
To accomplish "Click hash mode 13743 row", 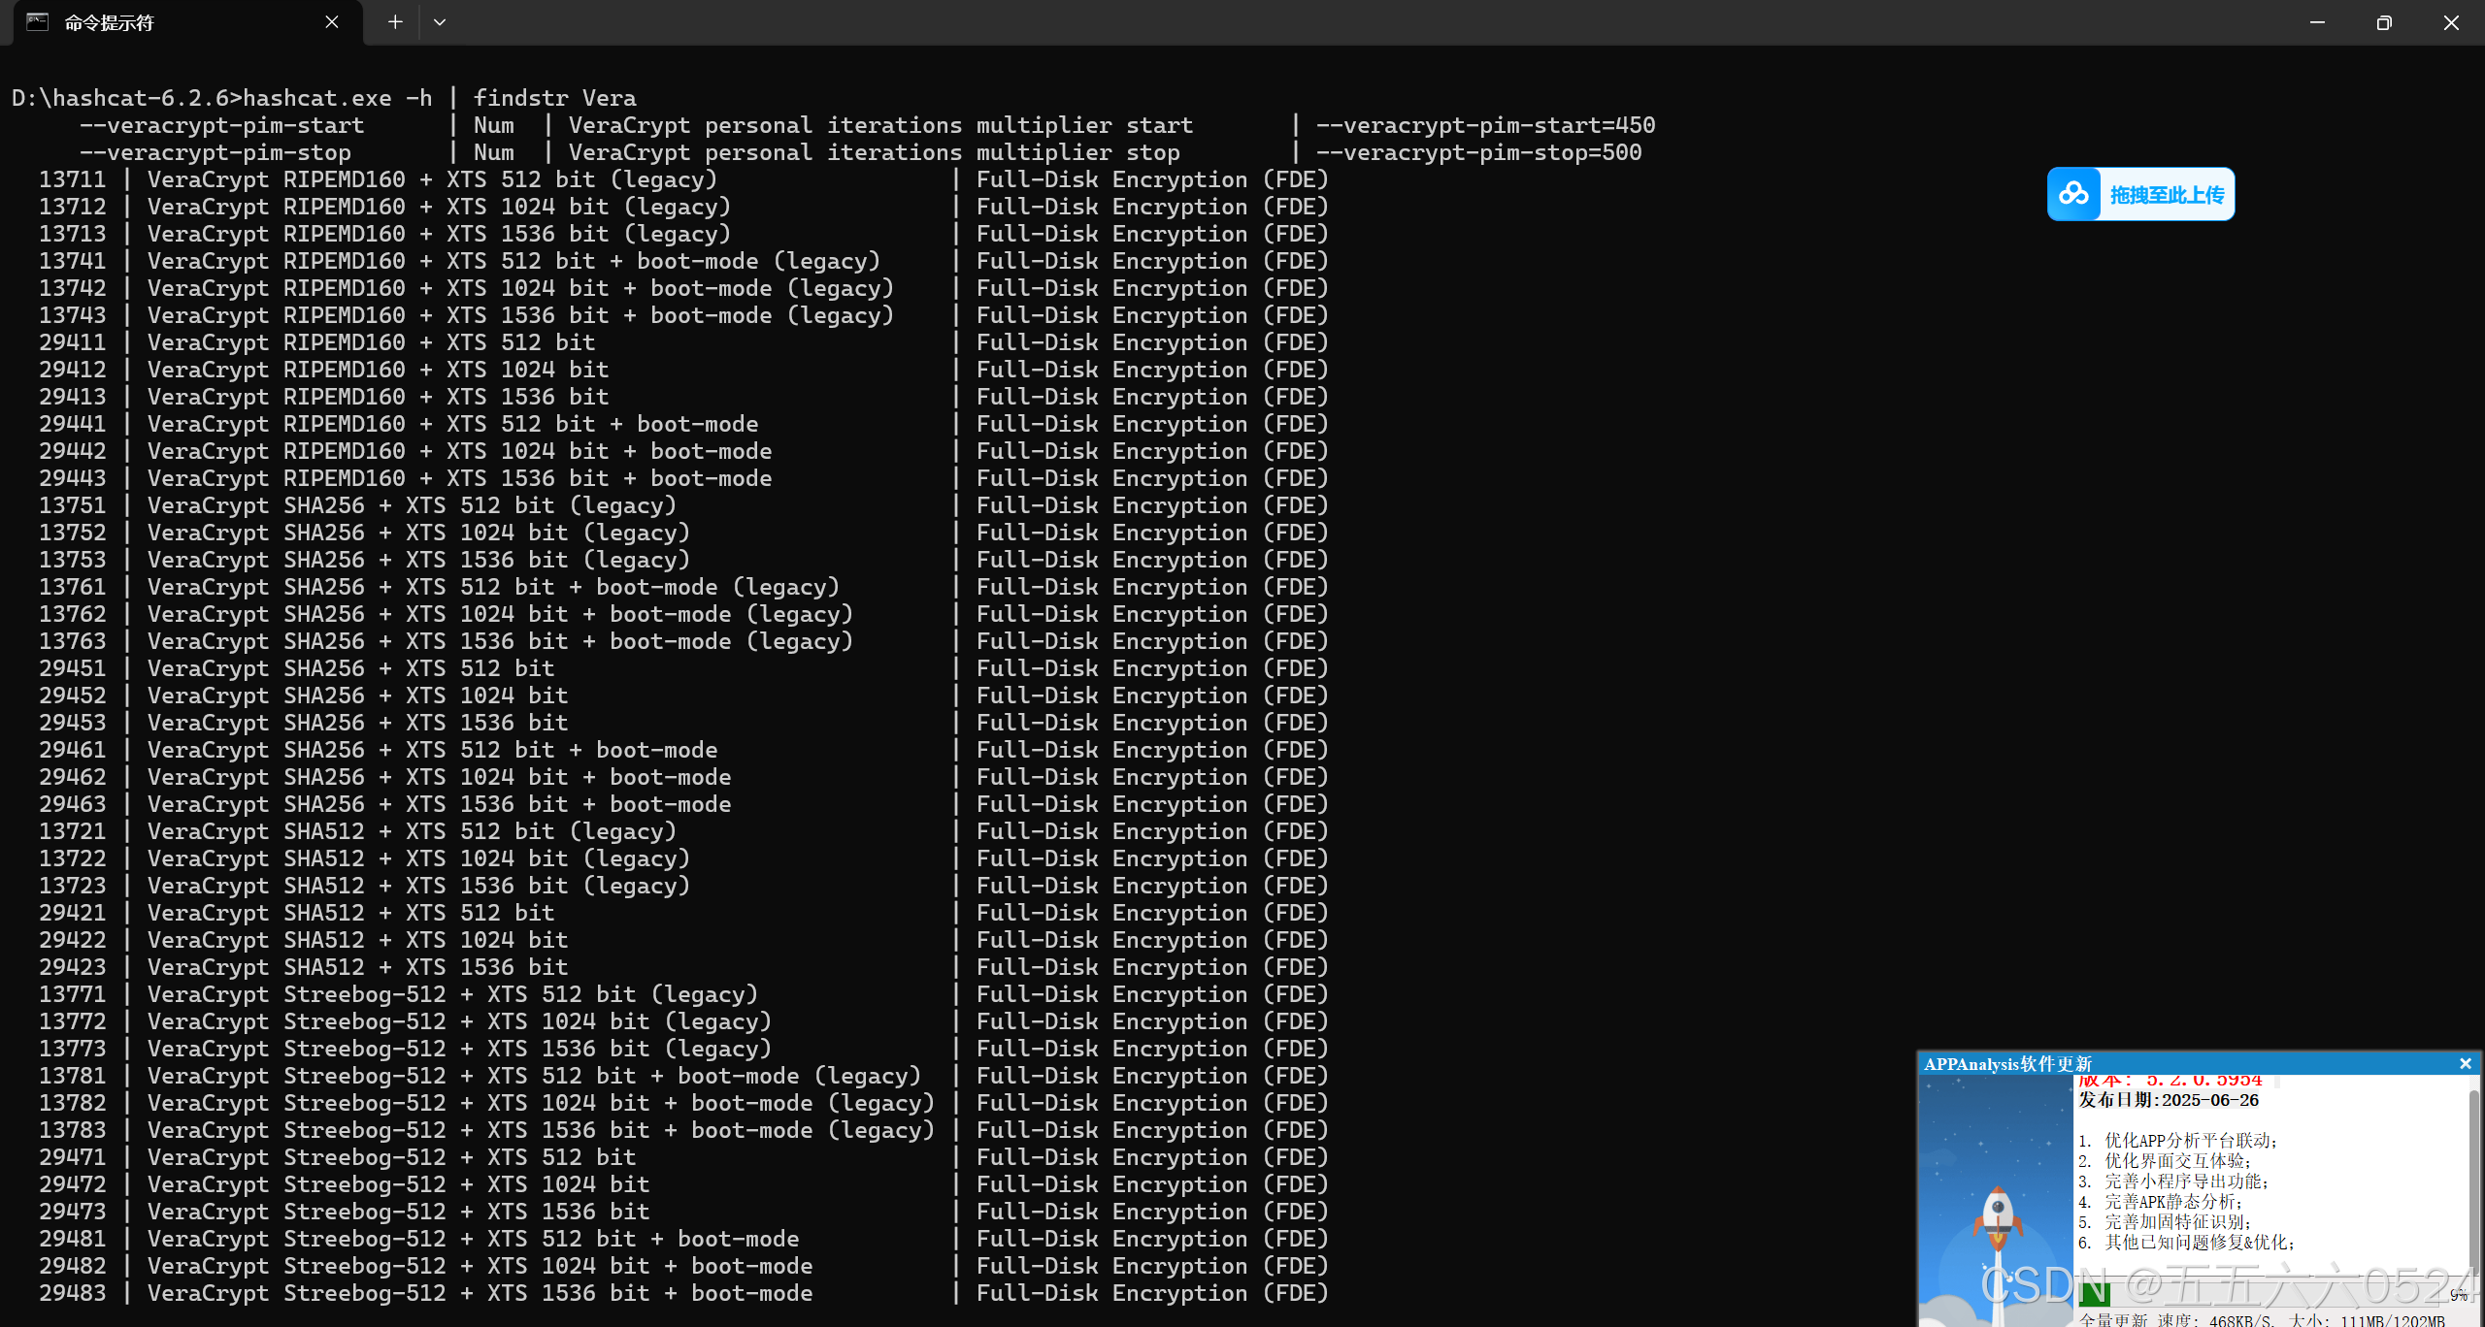I will [x=683, y=315].
